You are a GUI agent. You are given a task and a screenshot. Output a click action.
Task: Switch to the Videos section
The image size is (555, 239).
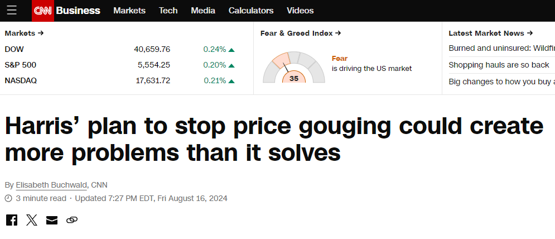[x=300, y=11]
